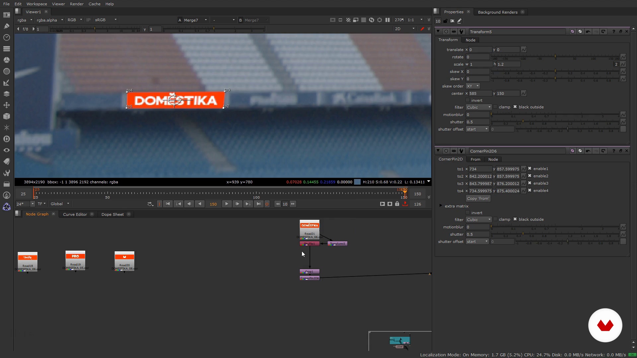Adjust the viewer gain slider
Image resolution: width=637 pixels, height=358 pixels.
pyautogui.click(x=95, y=29)
